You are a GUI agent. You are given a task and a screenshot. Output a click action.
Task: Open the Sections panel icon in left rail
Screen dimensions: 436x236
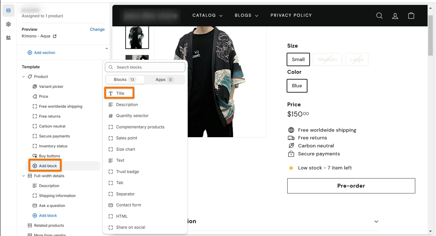(8, 11)
